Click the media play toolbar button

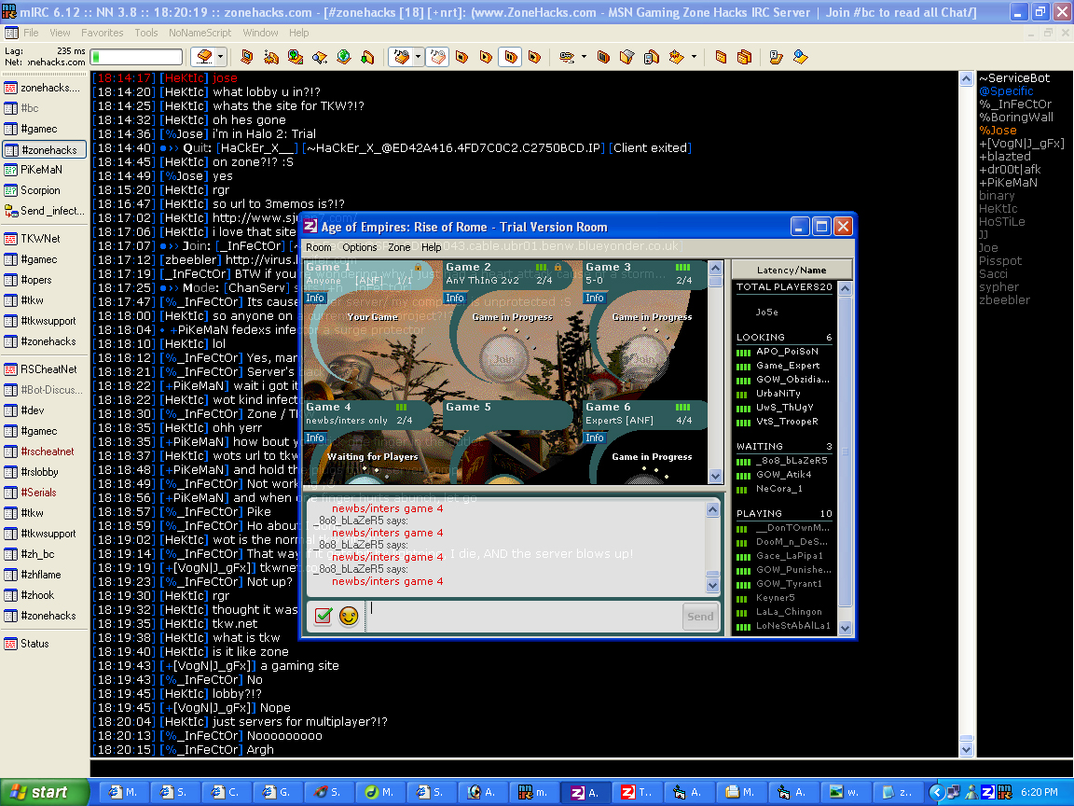point(486,57)
